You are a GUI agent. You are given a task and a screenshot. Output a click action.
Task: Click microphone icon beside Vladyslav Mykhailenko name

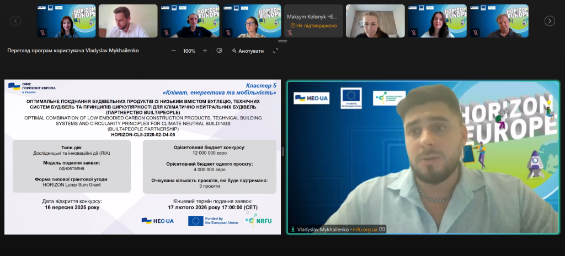click(292, 229)
